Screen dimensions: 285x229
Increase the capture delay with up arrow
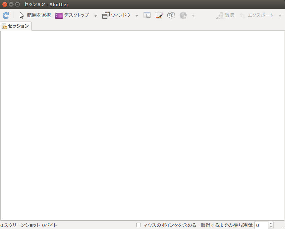point(271,223)
